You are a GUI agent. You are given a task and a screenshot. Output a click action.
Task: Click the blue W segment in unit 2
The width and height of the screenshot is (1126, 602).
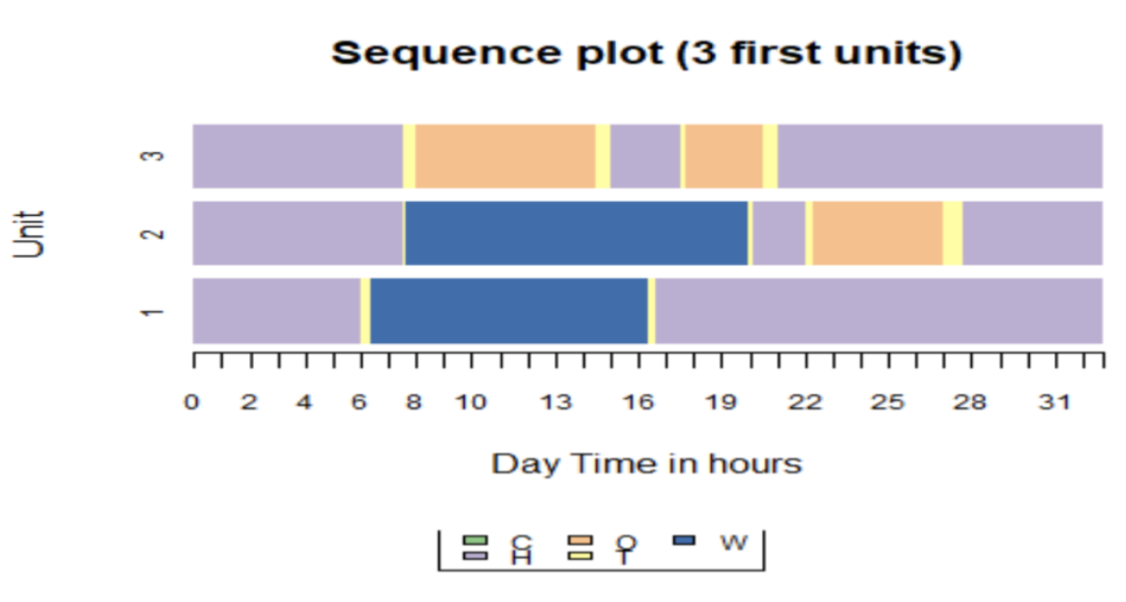(576, 233)
